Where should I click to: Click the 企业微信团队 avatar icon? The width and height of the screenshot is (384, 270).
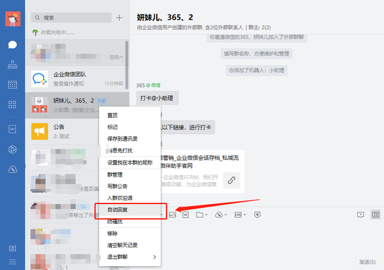[x=40, y=79]
